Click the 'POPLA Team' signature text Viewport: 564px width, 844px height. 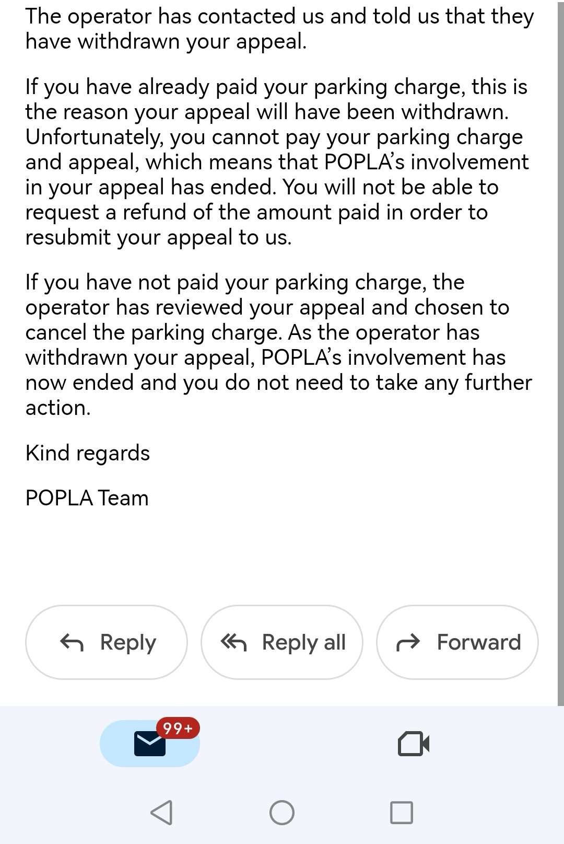click(x=87, y=498)
